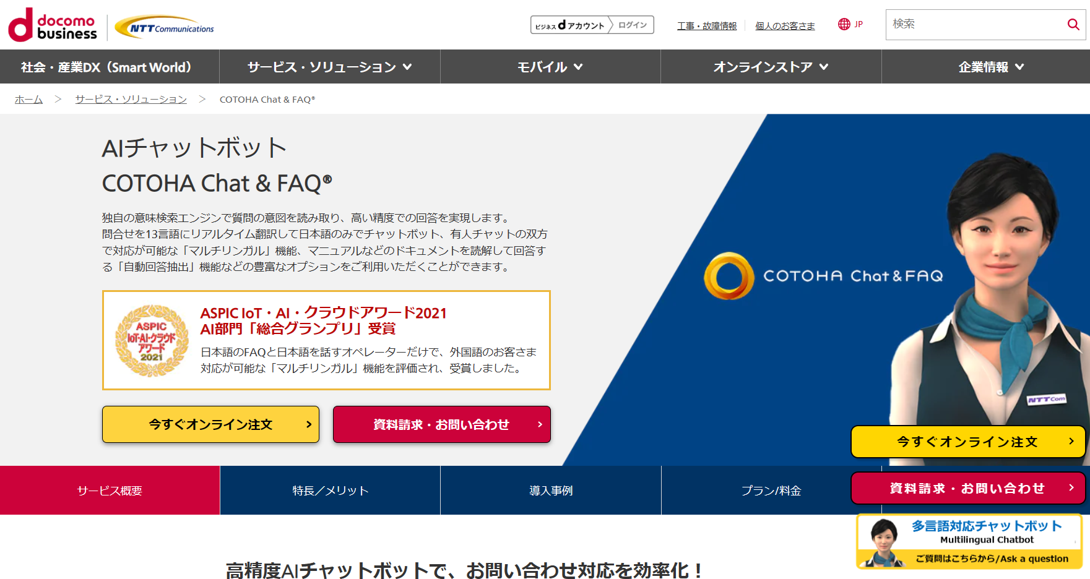Viewport: 1090px width, 579px height.
Task: Open 社会・産業DX (Smart World) menu item
Action: click(110, 67)
